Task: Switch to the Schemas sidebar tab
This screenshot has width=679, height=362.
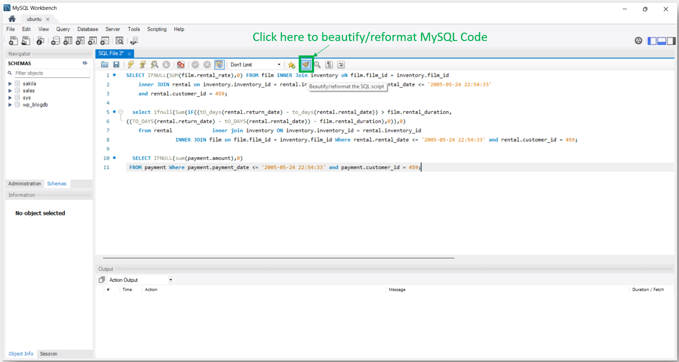Action: 56,184
